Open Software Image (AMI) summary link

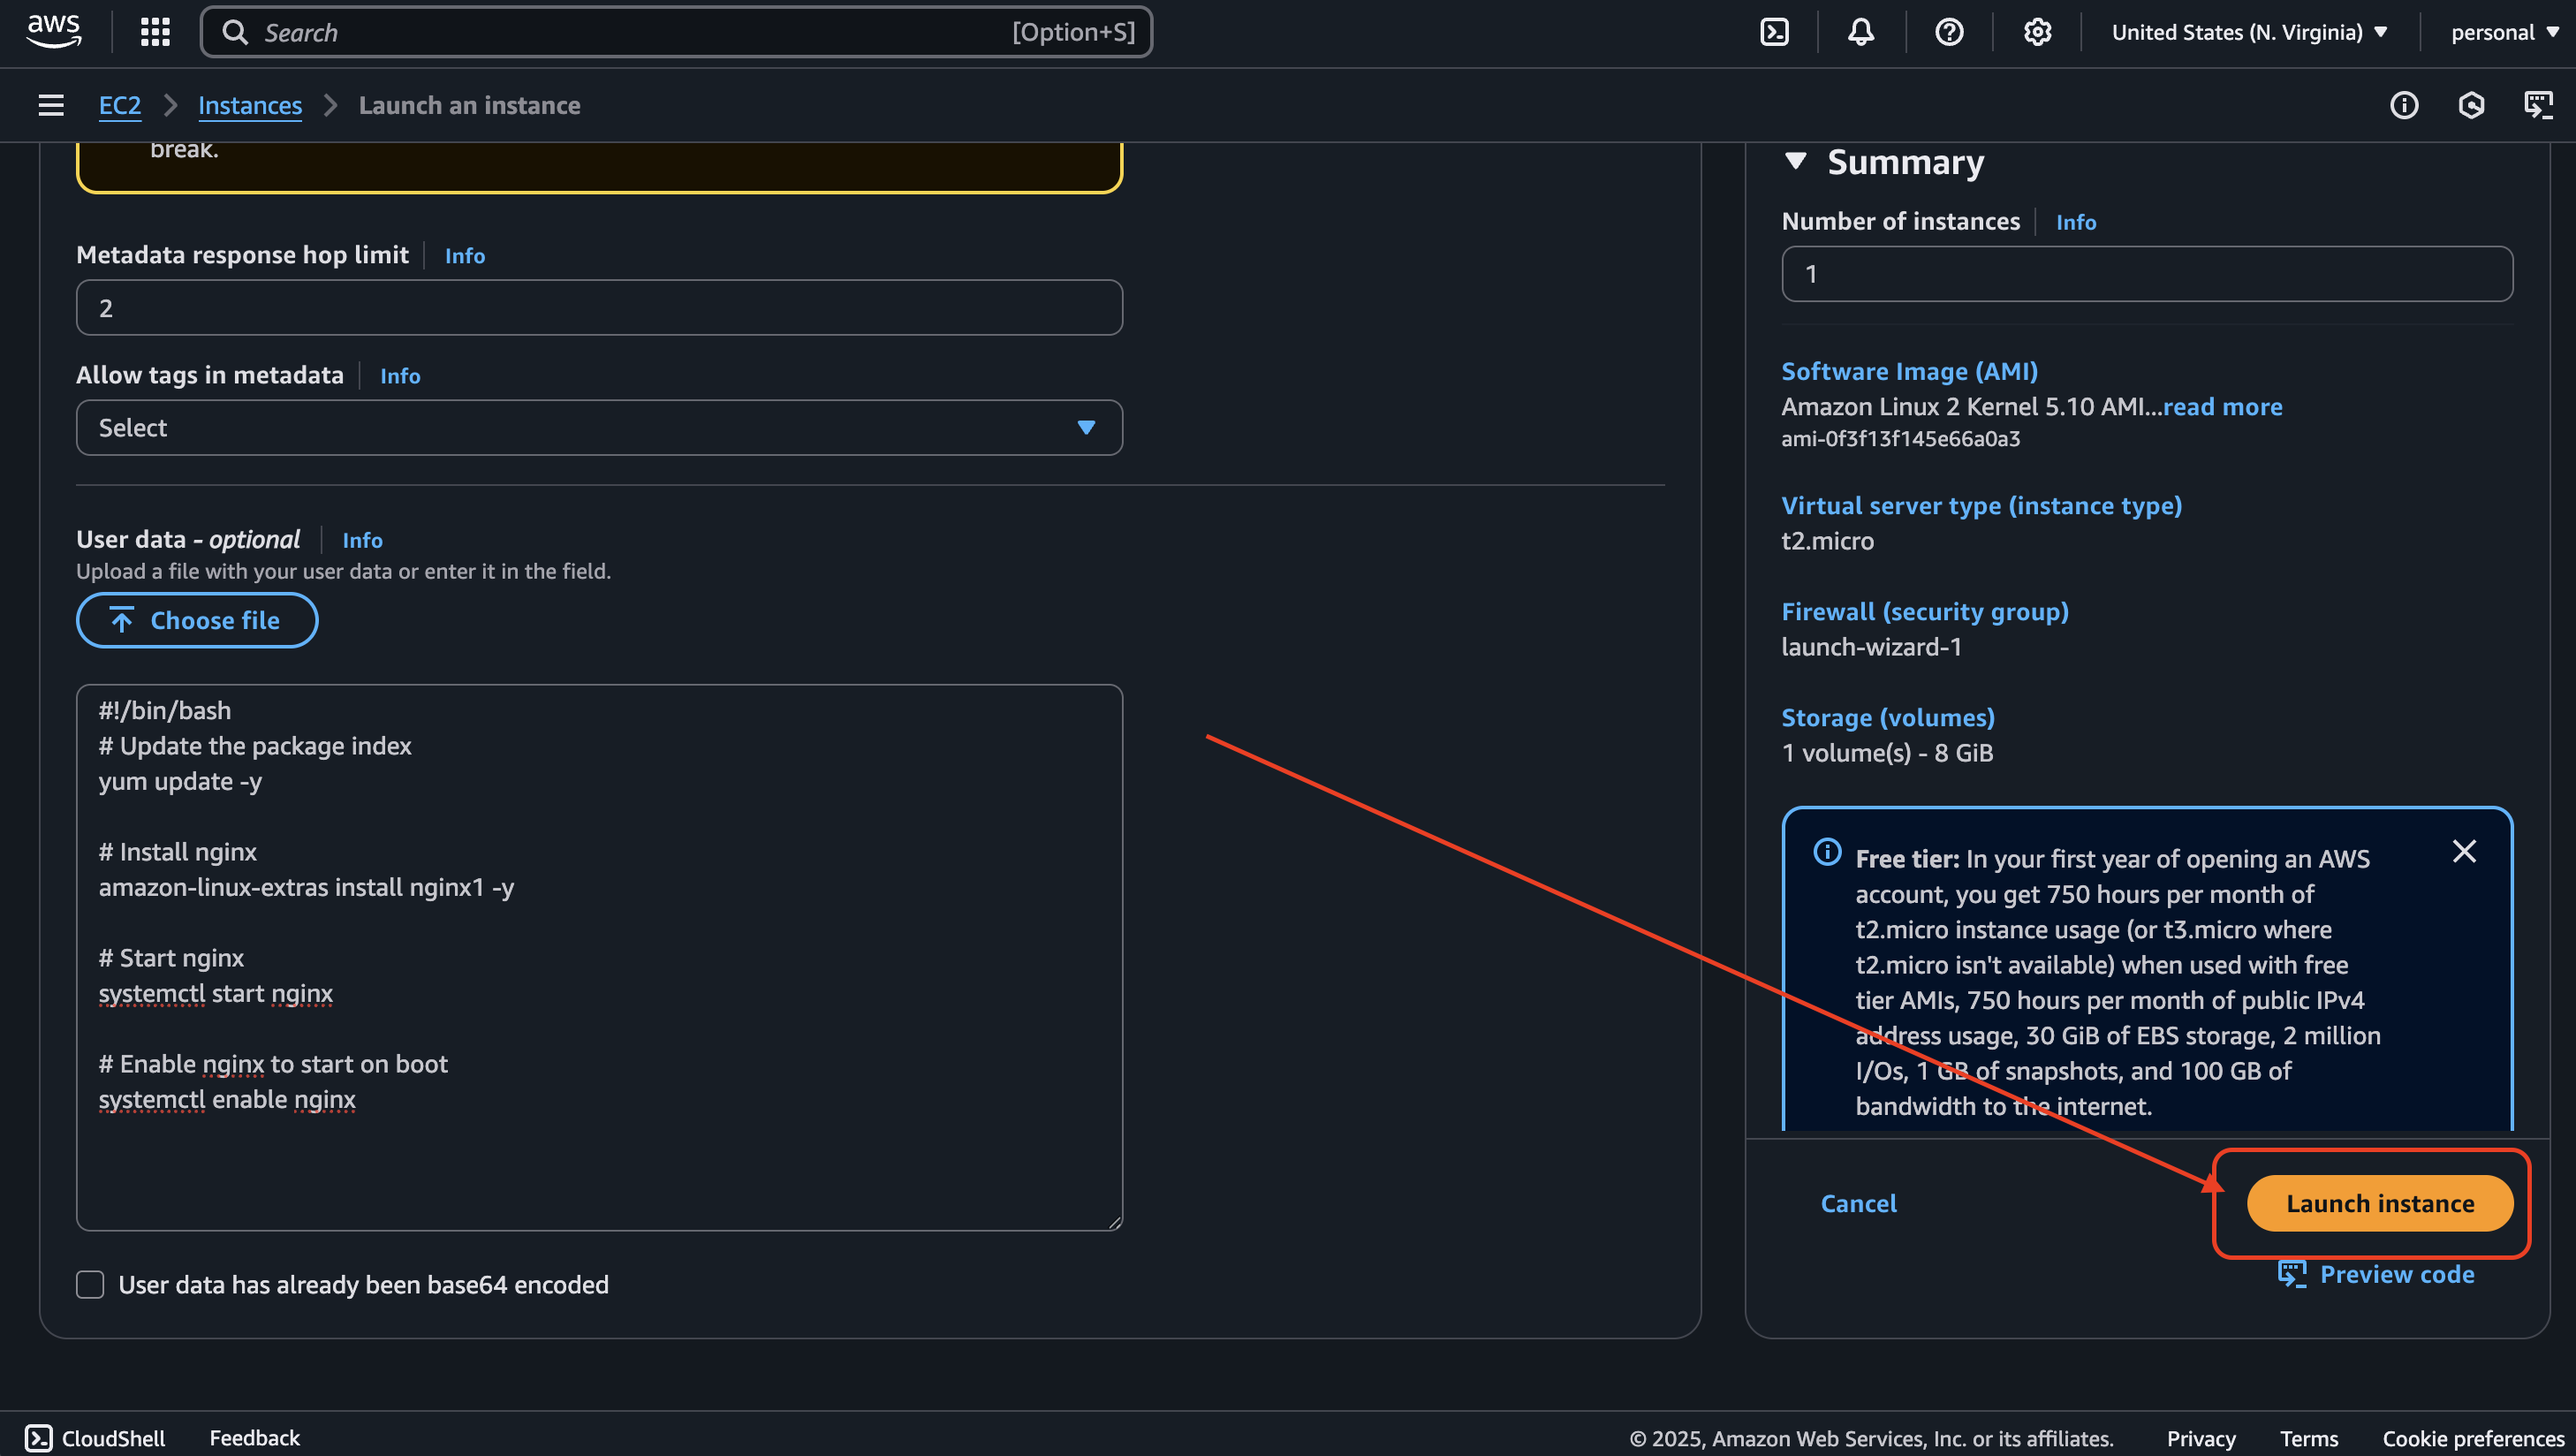click(1909, 371)
